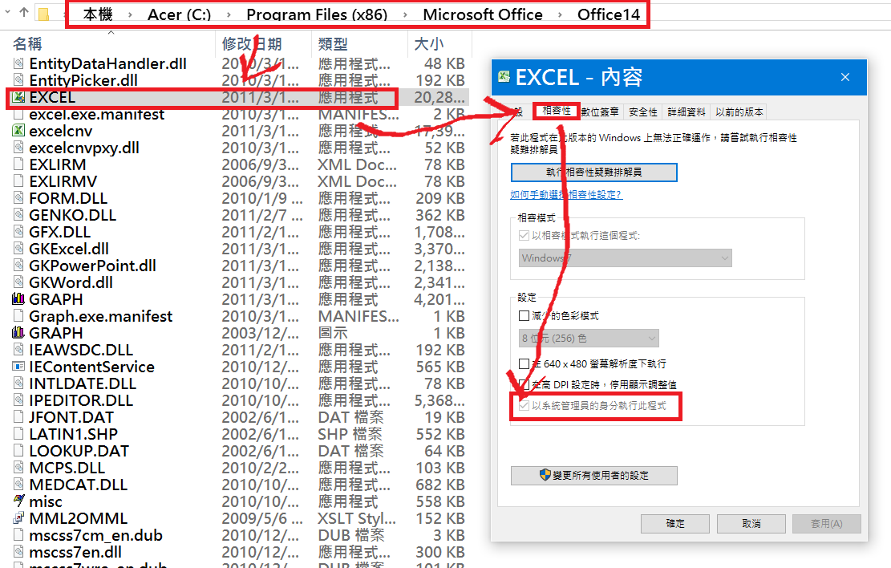Click 變更所有使用者的設定 button
891x568 pixels.
click(x=593, y=475)
